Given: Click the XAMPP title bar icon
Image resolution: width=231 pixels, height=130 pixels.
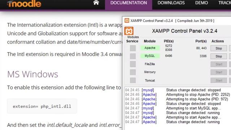Looking at the screenshot, I should 127,21.
